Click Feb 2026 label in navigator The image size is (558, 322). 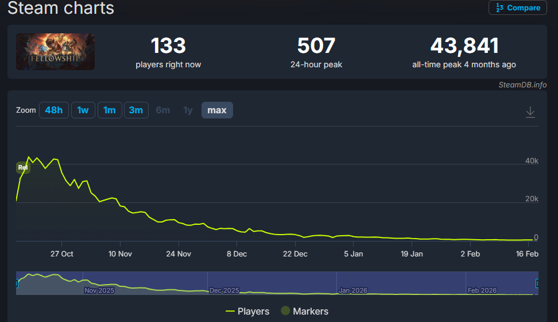[482, 290]
